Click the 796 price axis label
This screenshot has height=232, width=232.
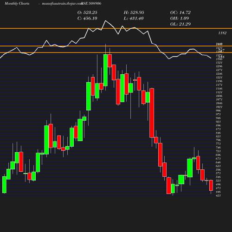coord(218,140)
